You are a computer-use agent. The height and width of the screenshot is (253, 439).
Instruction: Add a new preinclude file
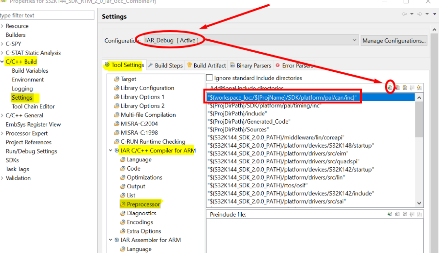(390, 214)
